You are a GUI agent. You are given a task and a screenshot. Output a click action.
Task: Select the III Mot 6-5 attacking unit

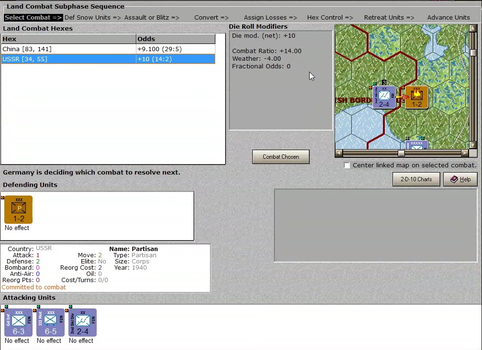click(50, 322)
